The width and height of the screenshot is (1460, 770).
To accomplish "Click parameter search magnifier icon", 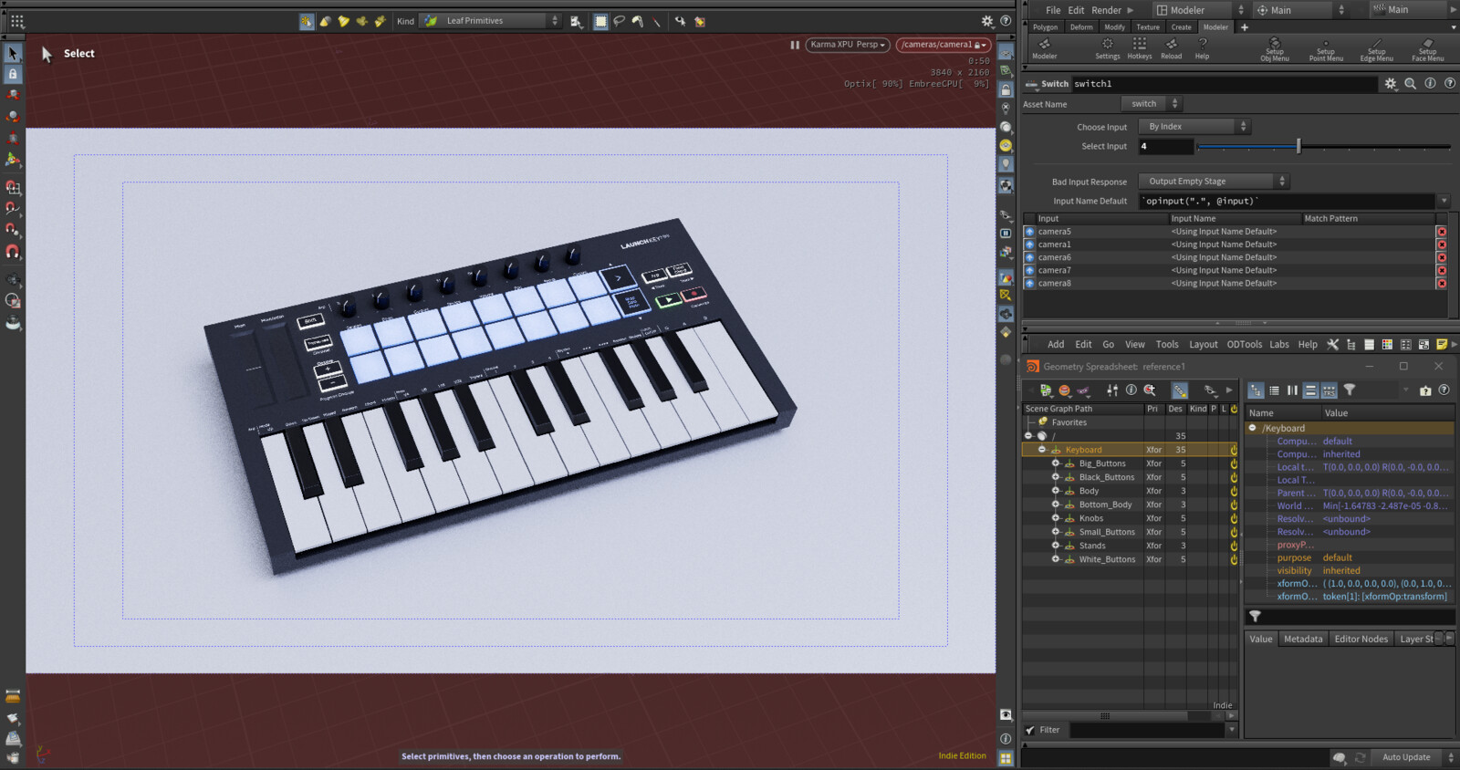I will coord(1411,83).
